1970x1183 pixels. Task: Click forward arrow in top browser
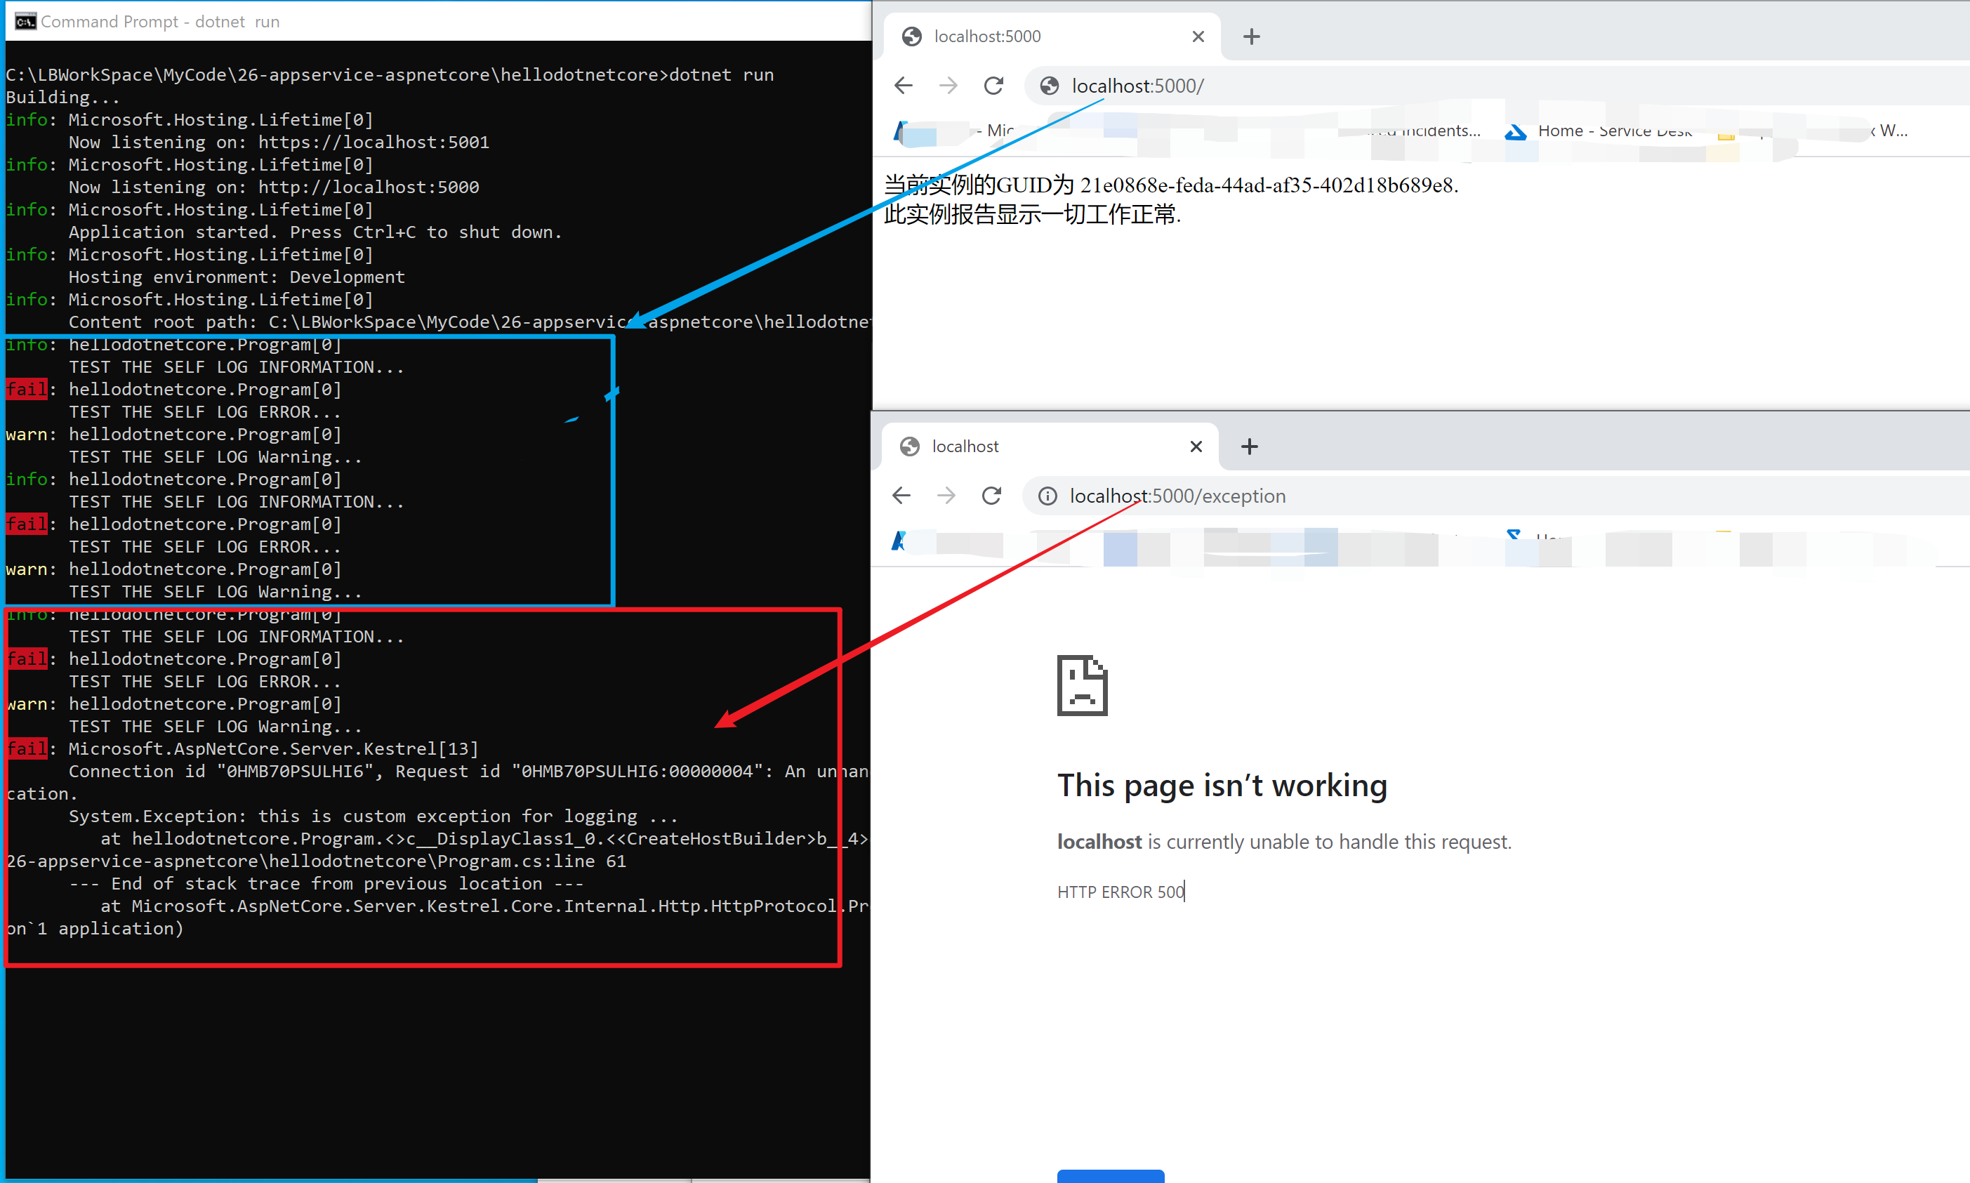coord(948,85)
